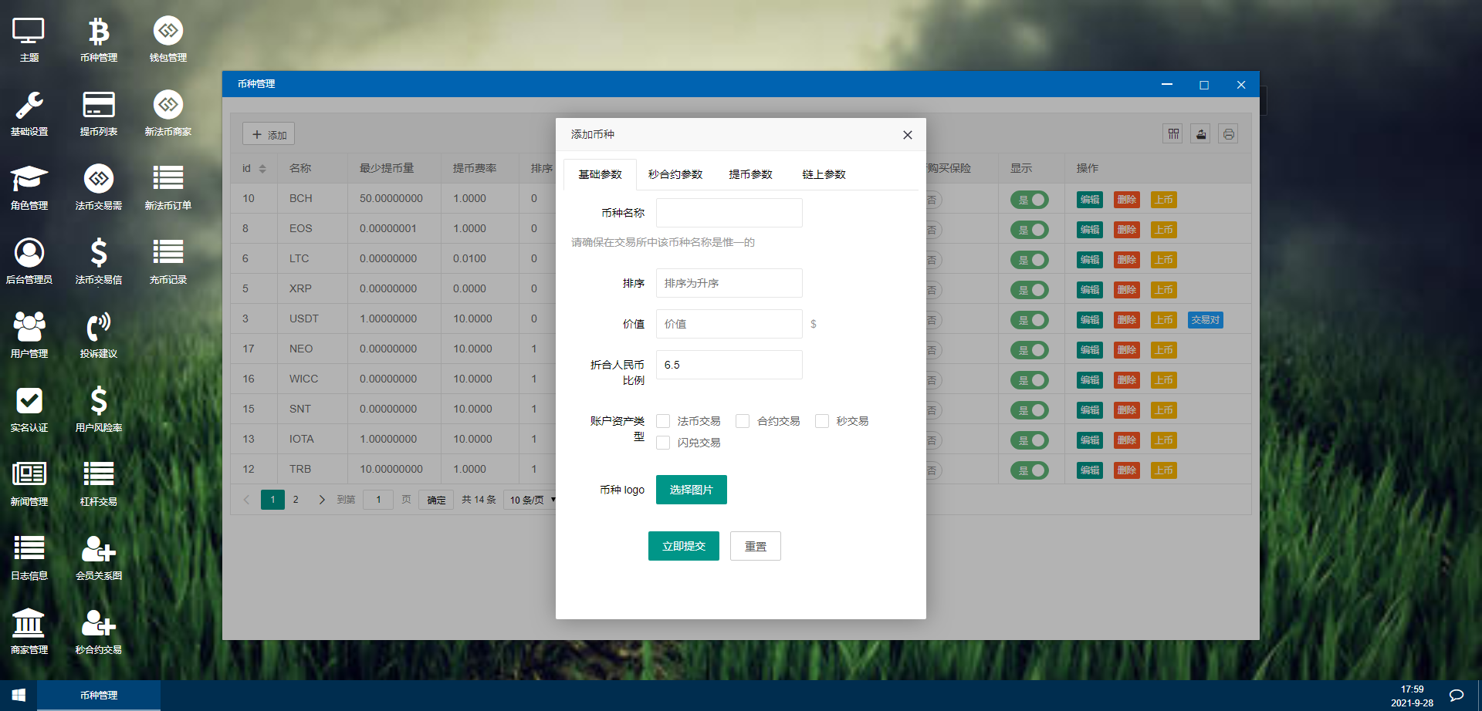Switch to the 秒合约参数 tab

click(675, 174)
